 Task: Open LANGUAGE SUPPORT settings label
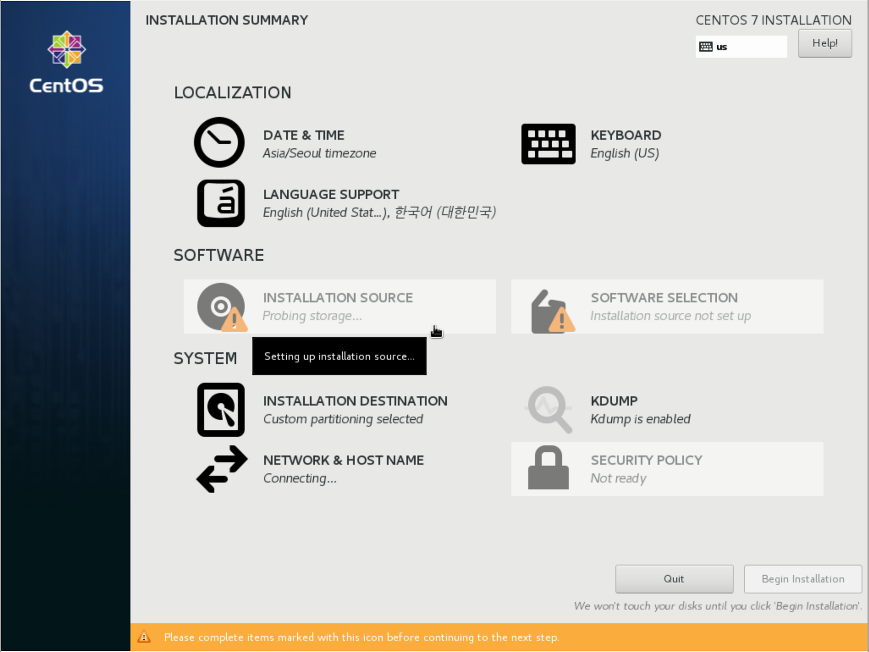331,195
